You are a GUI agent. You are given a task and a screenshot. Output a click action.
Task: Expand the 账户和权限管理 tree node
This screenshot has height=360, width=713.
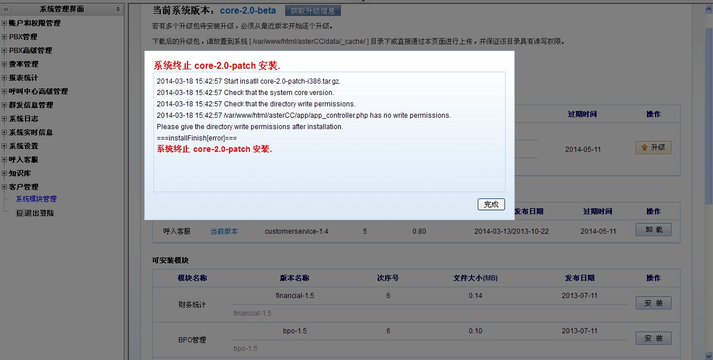(x=5, y=23)
